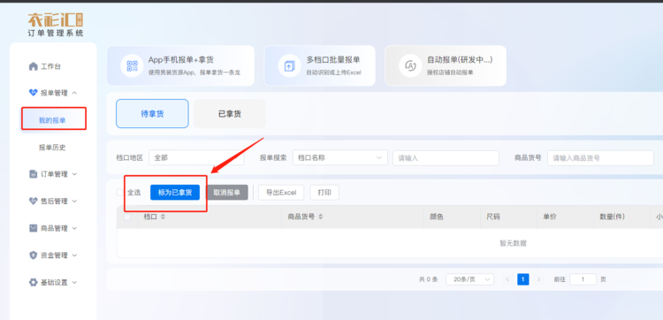Click the 报单管理 heart icon
663x320 pixels.
tap(33, 93)
